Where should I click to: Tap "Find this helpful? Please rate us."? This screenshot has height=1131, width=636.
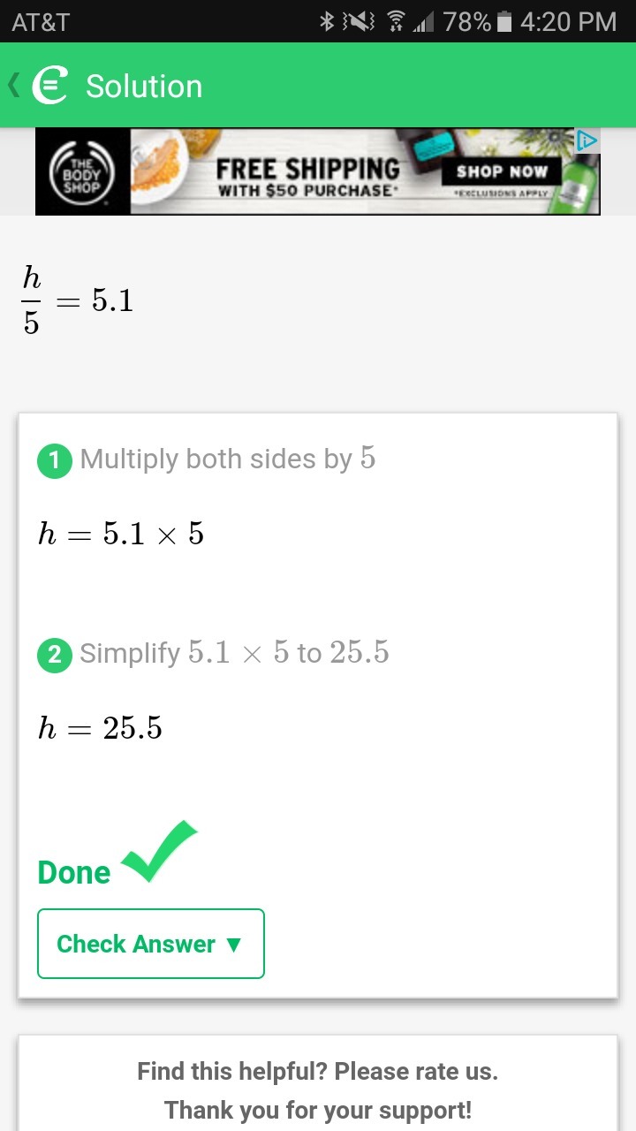[317, 1072]
